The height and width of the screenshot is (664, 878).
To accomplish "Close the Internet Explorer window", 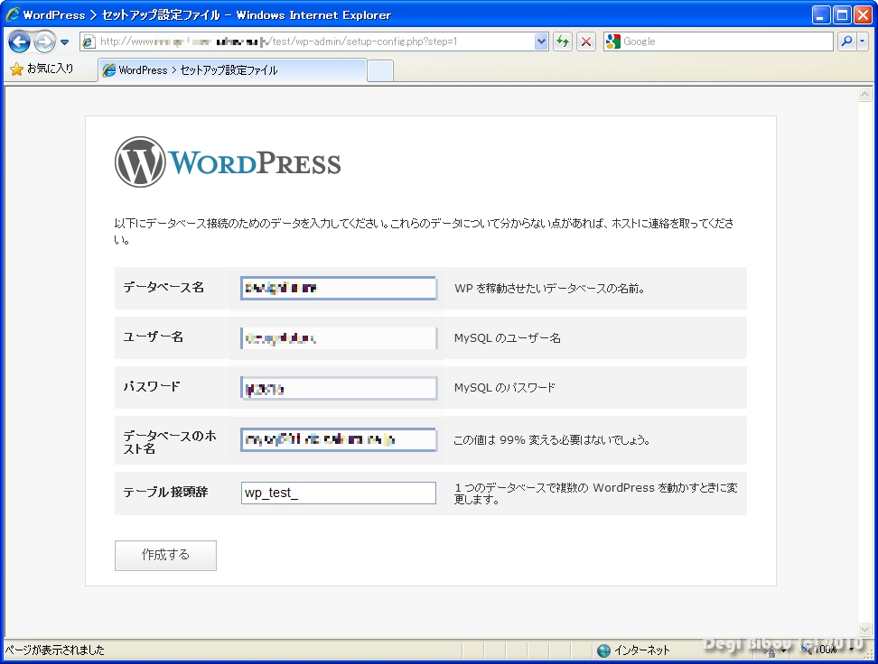I will click(863, 15).
